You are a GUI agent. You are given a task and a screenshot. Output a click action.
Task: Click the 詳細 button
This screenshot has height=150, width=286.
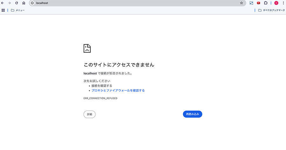[89, 114]
